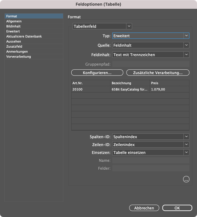The width and height of the screenshot is (197, 217).
Task: Open the Spalten-ID dropdown showing Spaltenindex
Action: (x=151, y=137)
